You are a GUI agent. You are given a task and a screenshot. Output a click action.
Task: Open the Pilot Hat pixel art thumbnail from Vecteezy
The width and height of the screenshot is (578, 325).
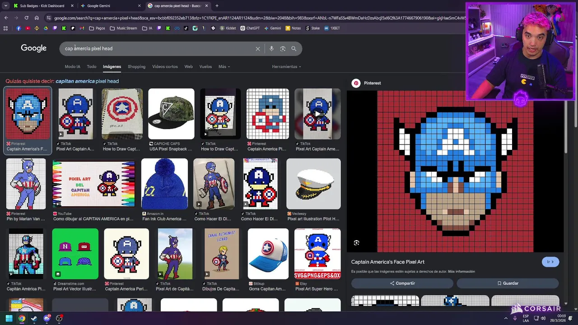pyautogui.click(x=313, y=184)
